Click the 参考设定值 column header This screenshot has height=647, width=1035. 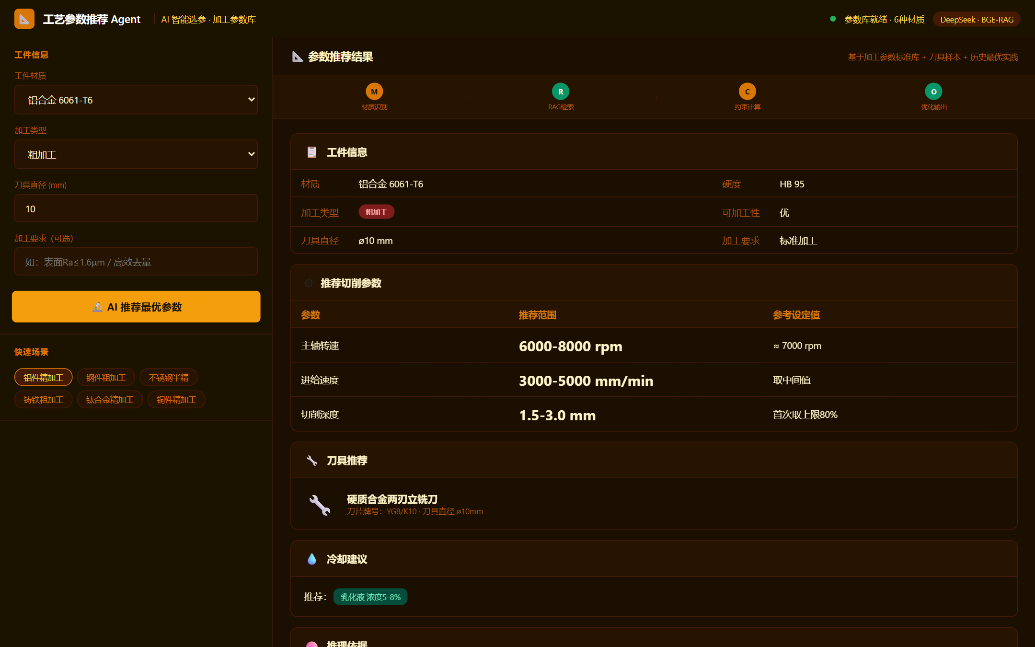tap(796, 315)
